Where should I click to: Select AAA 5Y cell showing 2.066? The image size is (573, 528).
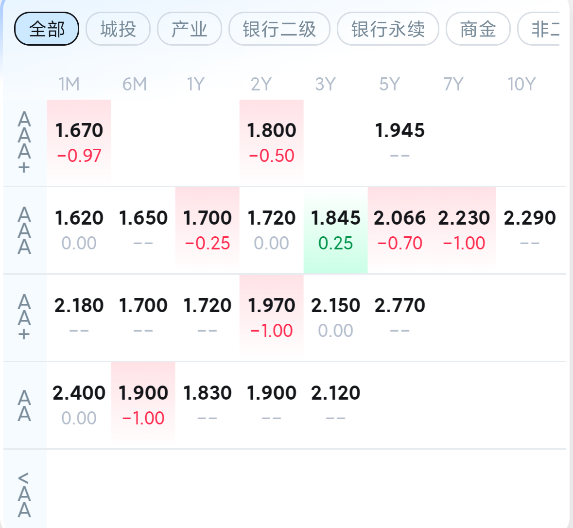click(x=399, y=230)
